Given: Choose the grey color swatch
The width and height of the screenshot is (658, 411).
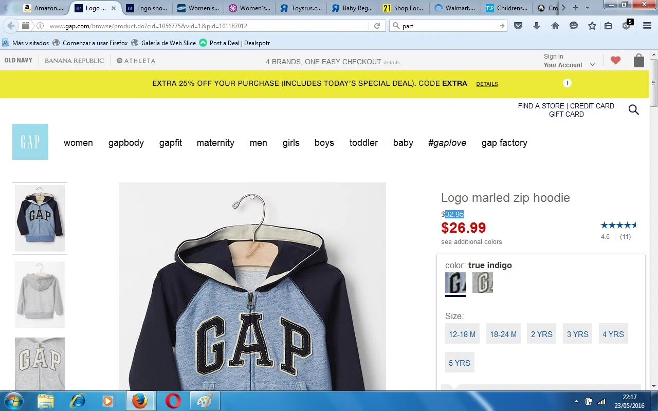Looking at the screenshot, I should (x=483, y=283).
